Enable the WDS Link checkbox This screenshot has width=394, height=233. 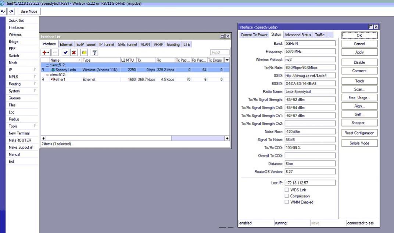287,190
